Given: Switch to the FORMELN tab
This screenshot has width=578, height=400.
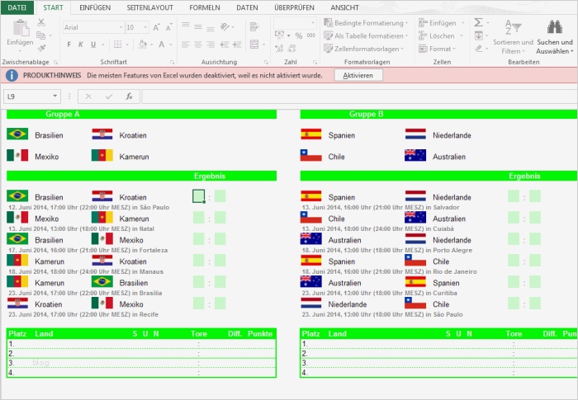Looking at the screenshot, I should 205,7.
